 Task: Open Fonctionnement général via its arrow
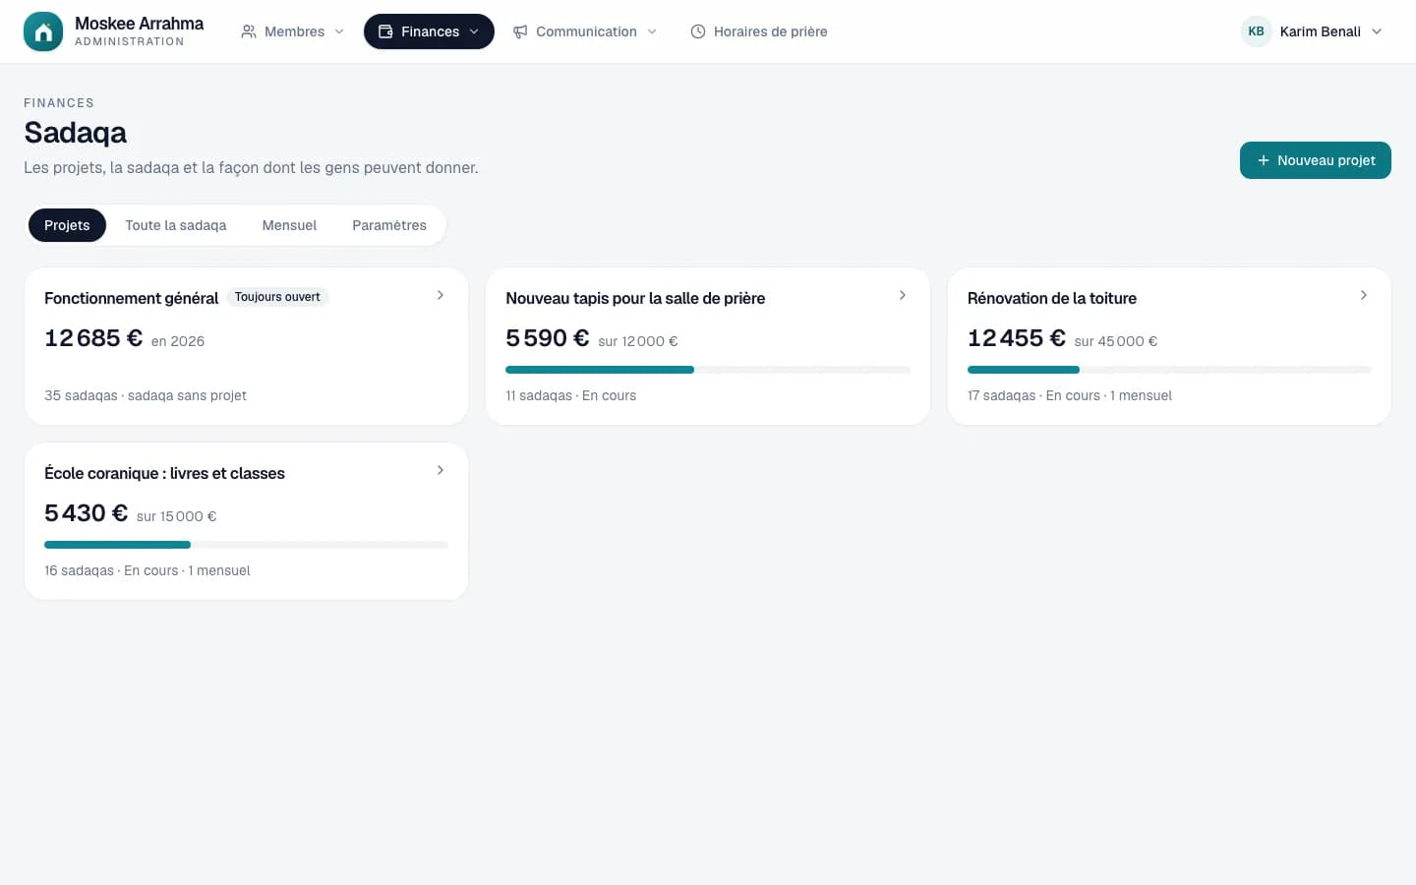(x=441, y=295)
